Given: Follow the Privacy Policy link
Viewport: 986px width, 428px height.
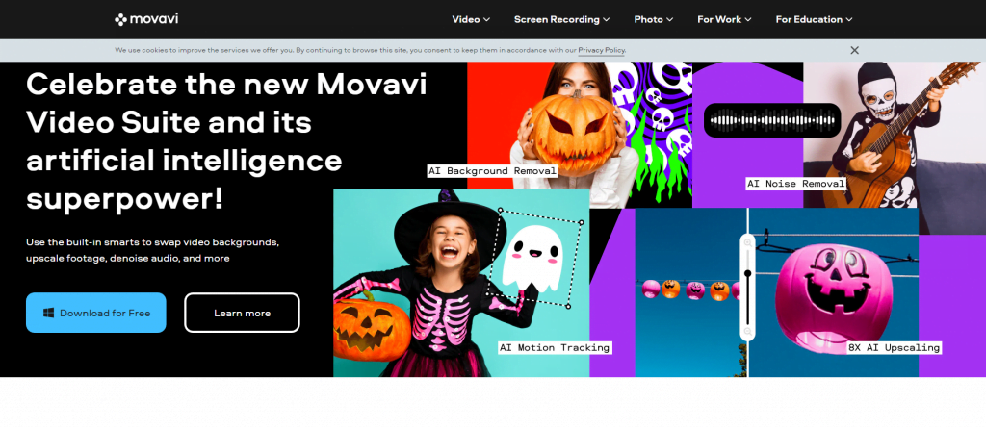Looking at the screenshot, I should coord(601,50).
